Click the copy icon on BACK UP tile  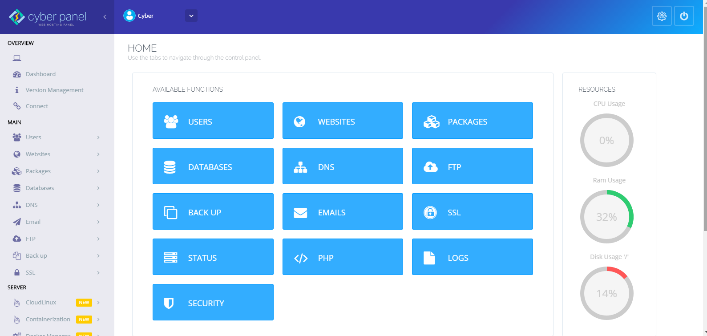pos(170,212)
